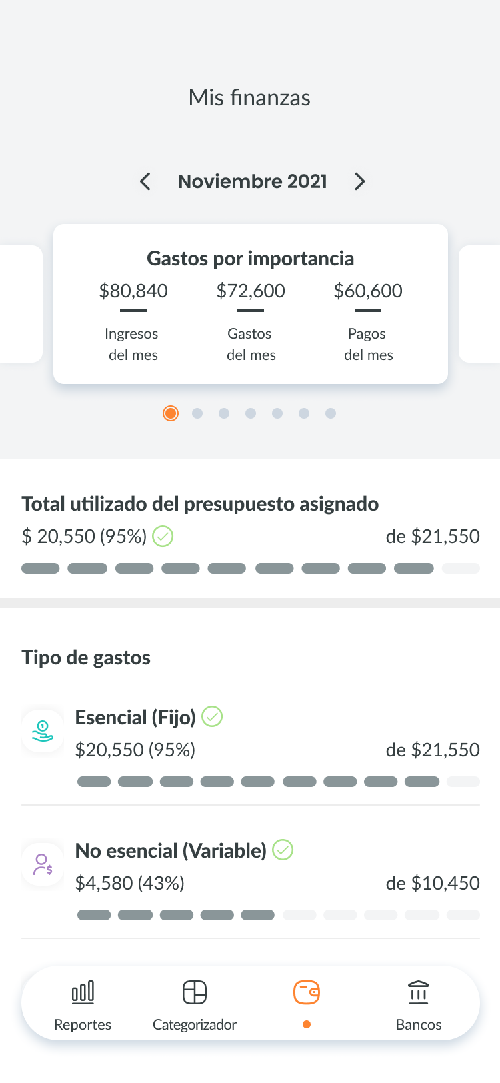Tap the Esencial (Fijo) hand-coin icon

(x=43, y=732)
